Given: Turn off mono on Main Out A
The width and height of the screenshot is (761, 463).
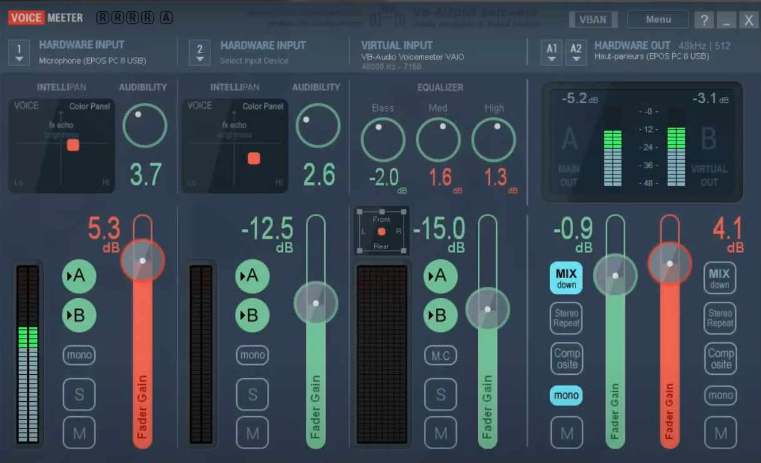Looking at the screenshot, I should (565, 395).
